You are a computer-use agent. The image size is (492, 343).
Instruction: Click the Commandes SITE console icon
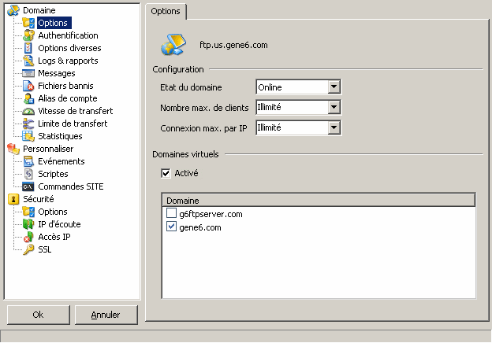coord(28,186)
